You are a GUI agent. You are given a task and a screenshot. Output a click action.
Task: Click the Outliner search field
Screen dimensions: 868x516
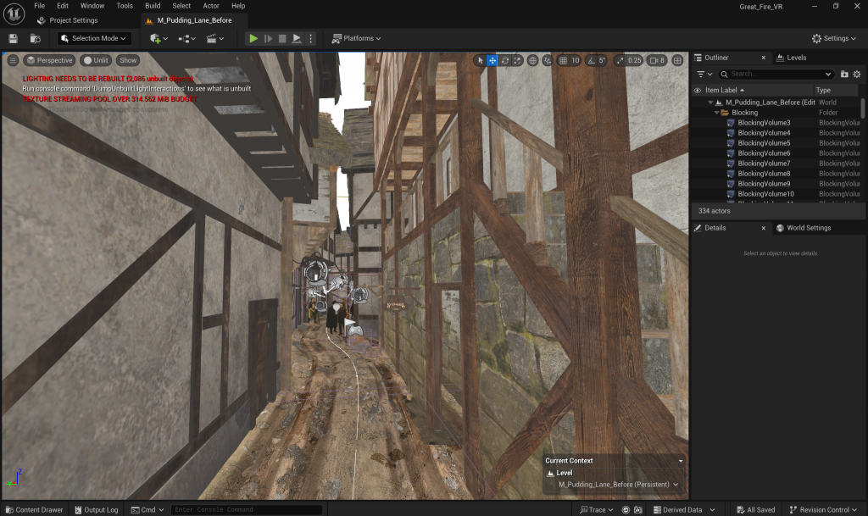point(776,74)
